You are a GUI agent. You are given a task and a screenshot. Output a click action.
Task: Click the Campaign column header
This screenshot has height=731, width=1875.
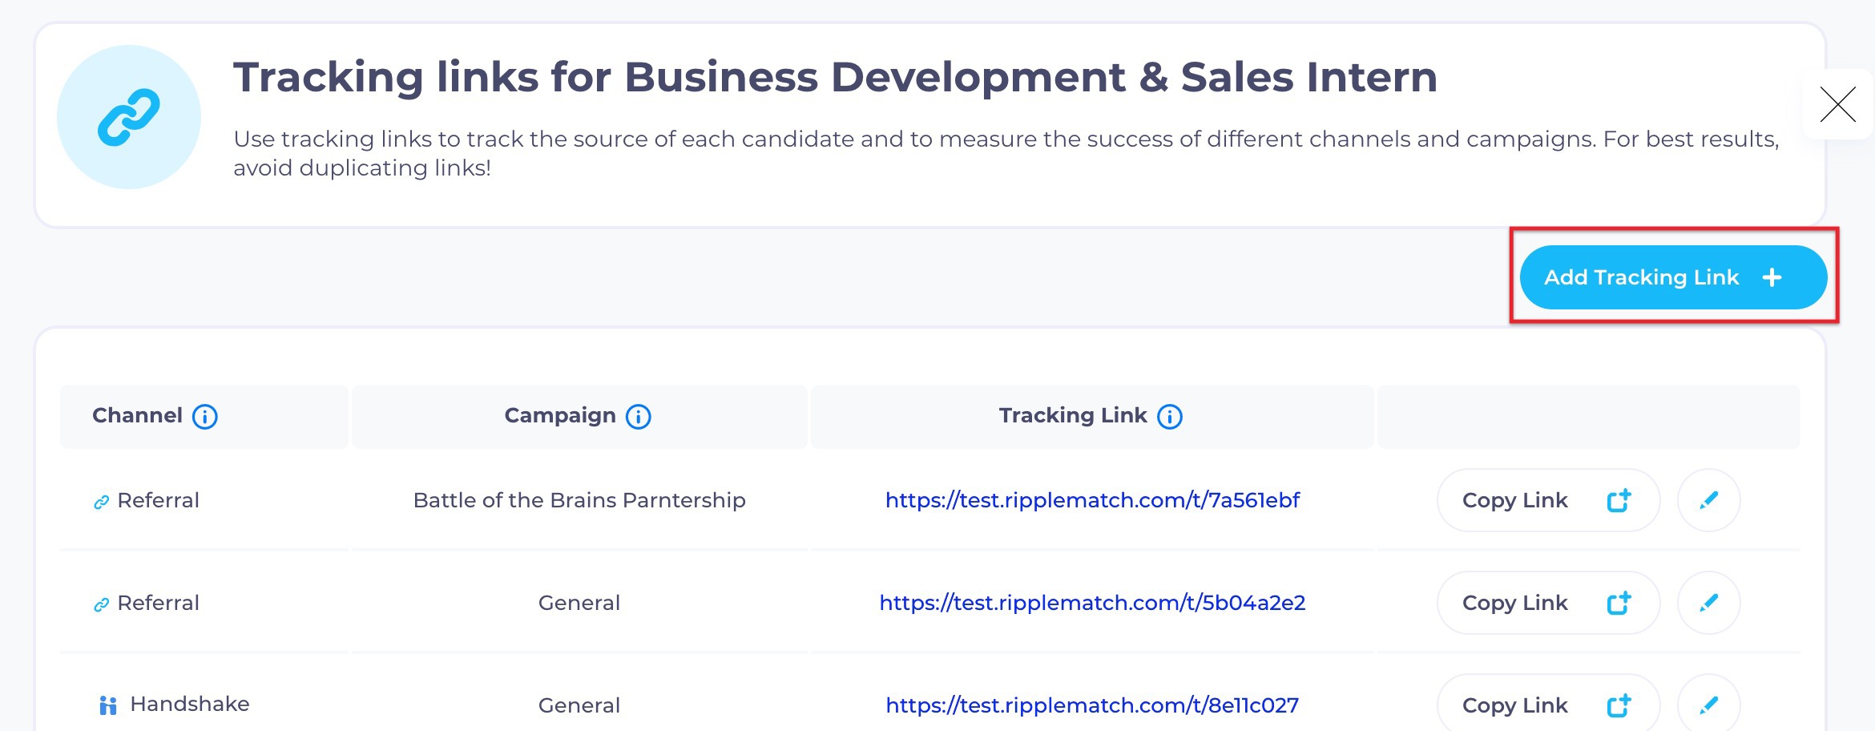(x=560, y=415)
